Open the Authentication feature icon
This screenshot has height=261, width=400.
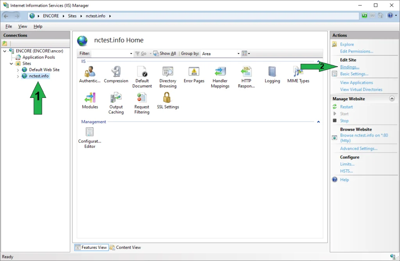pyautogui.click(x=90, y=72)
